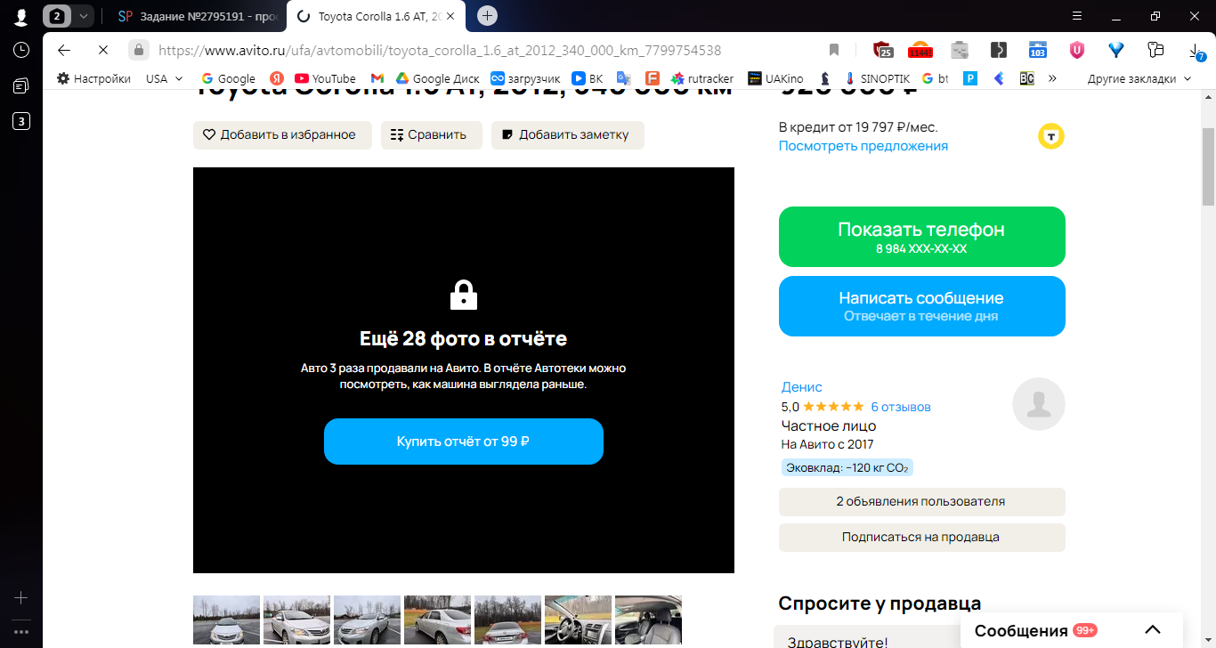Select the first car photo thumbnail
This screenshot has width=1216, height=648.
(226, 621)
